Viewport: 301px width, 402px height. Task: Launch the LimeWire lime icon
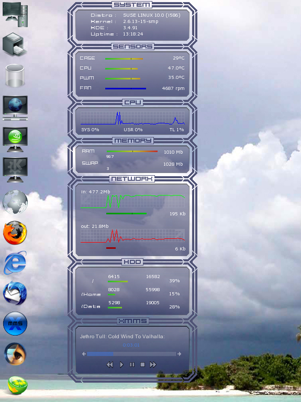(17, 385)
